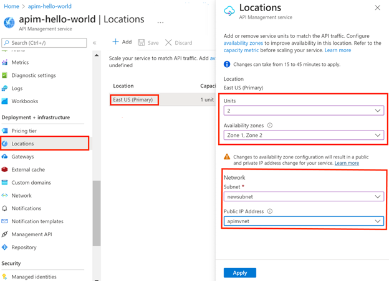
Task: Expand the Units dropdown
Action: (303, 111)
